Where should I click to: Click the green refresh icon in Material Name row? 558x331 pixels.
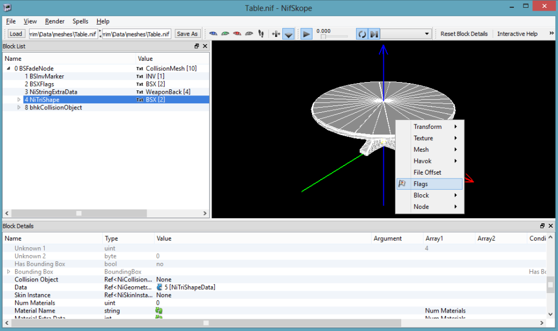point(159,310)
